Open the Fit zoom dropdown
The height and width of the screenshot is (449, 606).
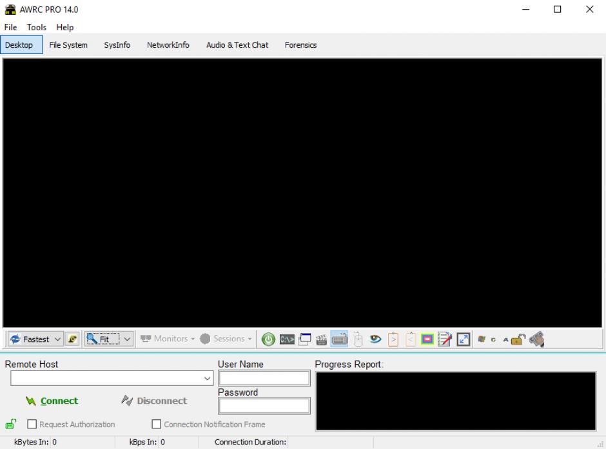coord(127,339)
